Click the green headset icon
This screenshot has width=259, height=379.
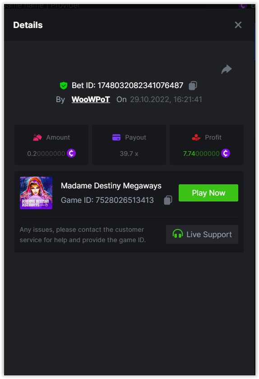[x=178, y=234]
